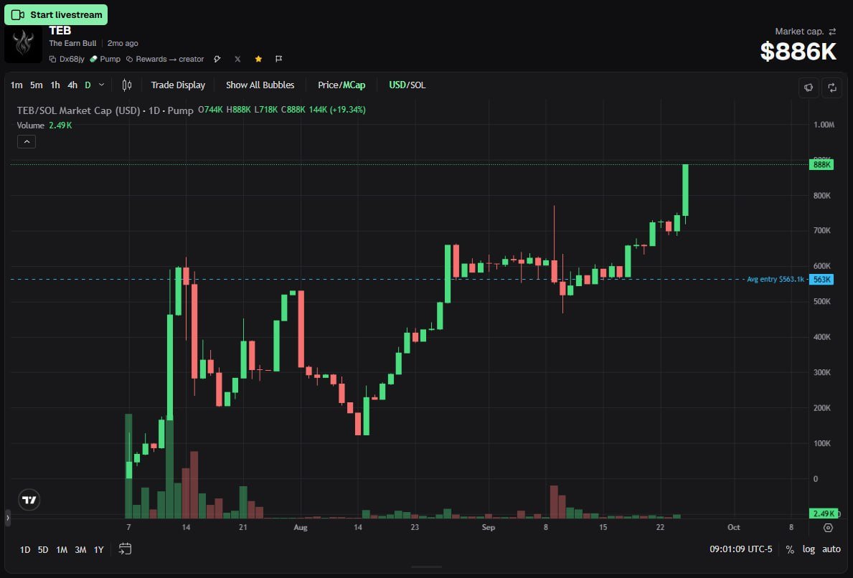The image size is (853, 578).
Task: Switch between Price and MCap
Action: 341,85
